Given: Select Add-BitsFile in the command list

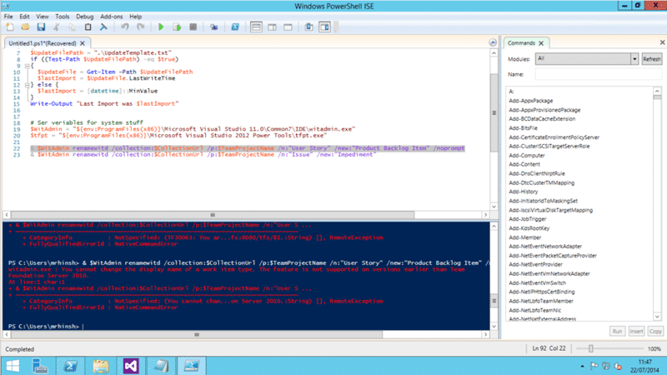Looking at the screenshot, I should (524, 128).
